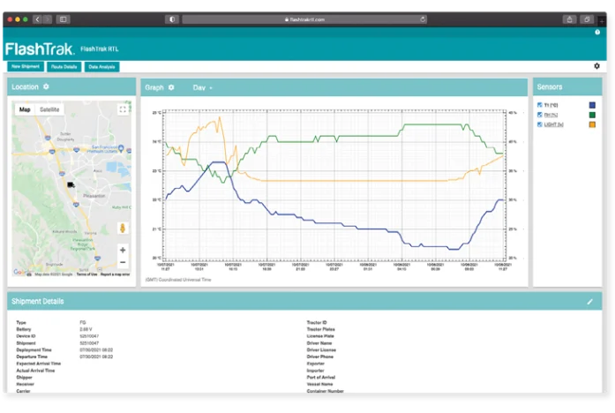The height and width of the screenshot is (413, 615).
Task: Open the Graph panel settings gear
Action: pyautogui.click(x=171, y=87)
